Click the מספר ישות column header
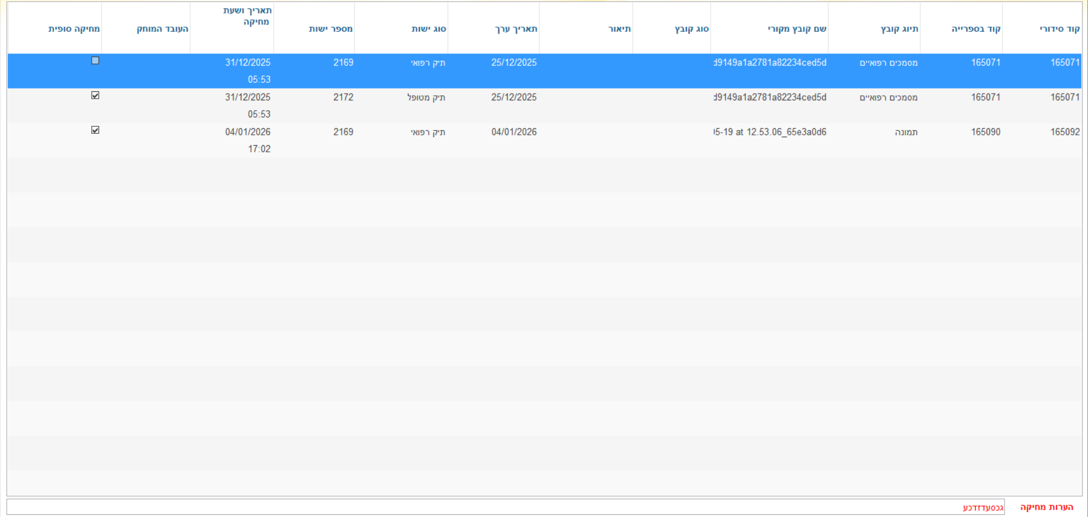1088x517 pixels. (x=330, y=29)
